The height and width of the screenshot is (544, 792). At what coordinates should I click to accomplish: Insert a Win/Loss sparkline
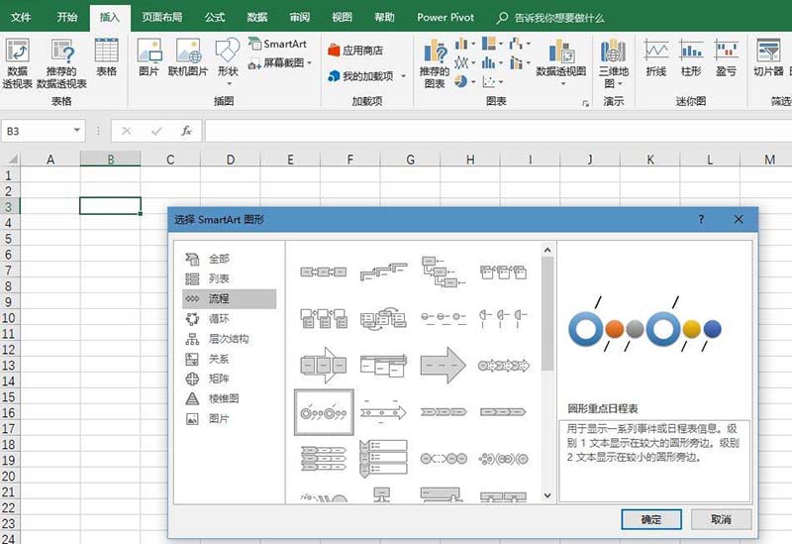pyautogui.click(x=726, y=56)
